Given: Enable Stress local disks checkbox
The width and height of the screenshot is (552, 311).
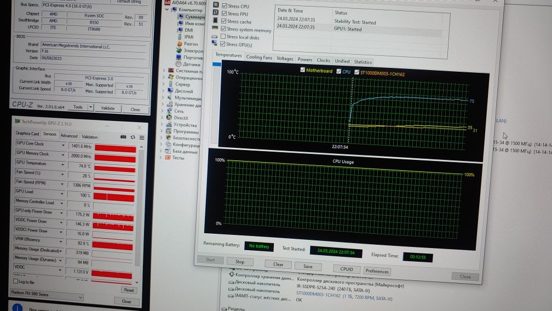Looking at the screenshot, I should (x=223, y=36).
